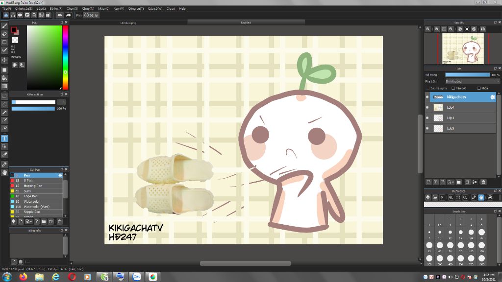Select the Eraser tool

pyautogui.click(x=4, y=34)
